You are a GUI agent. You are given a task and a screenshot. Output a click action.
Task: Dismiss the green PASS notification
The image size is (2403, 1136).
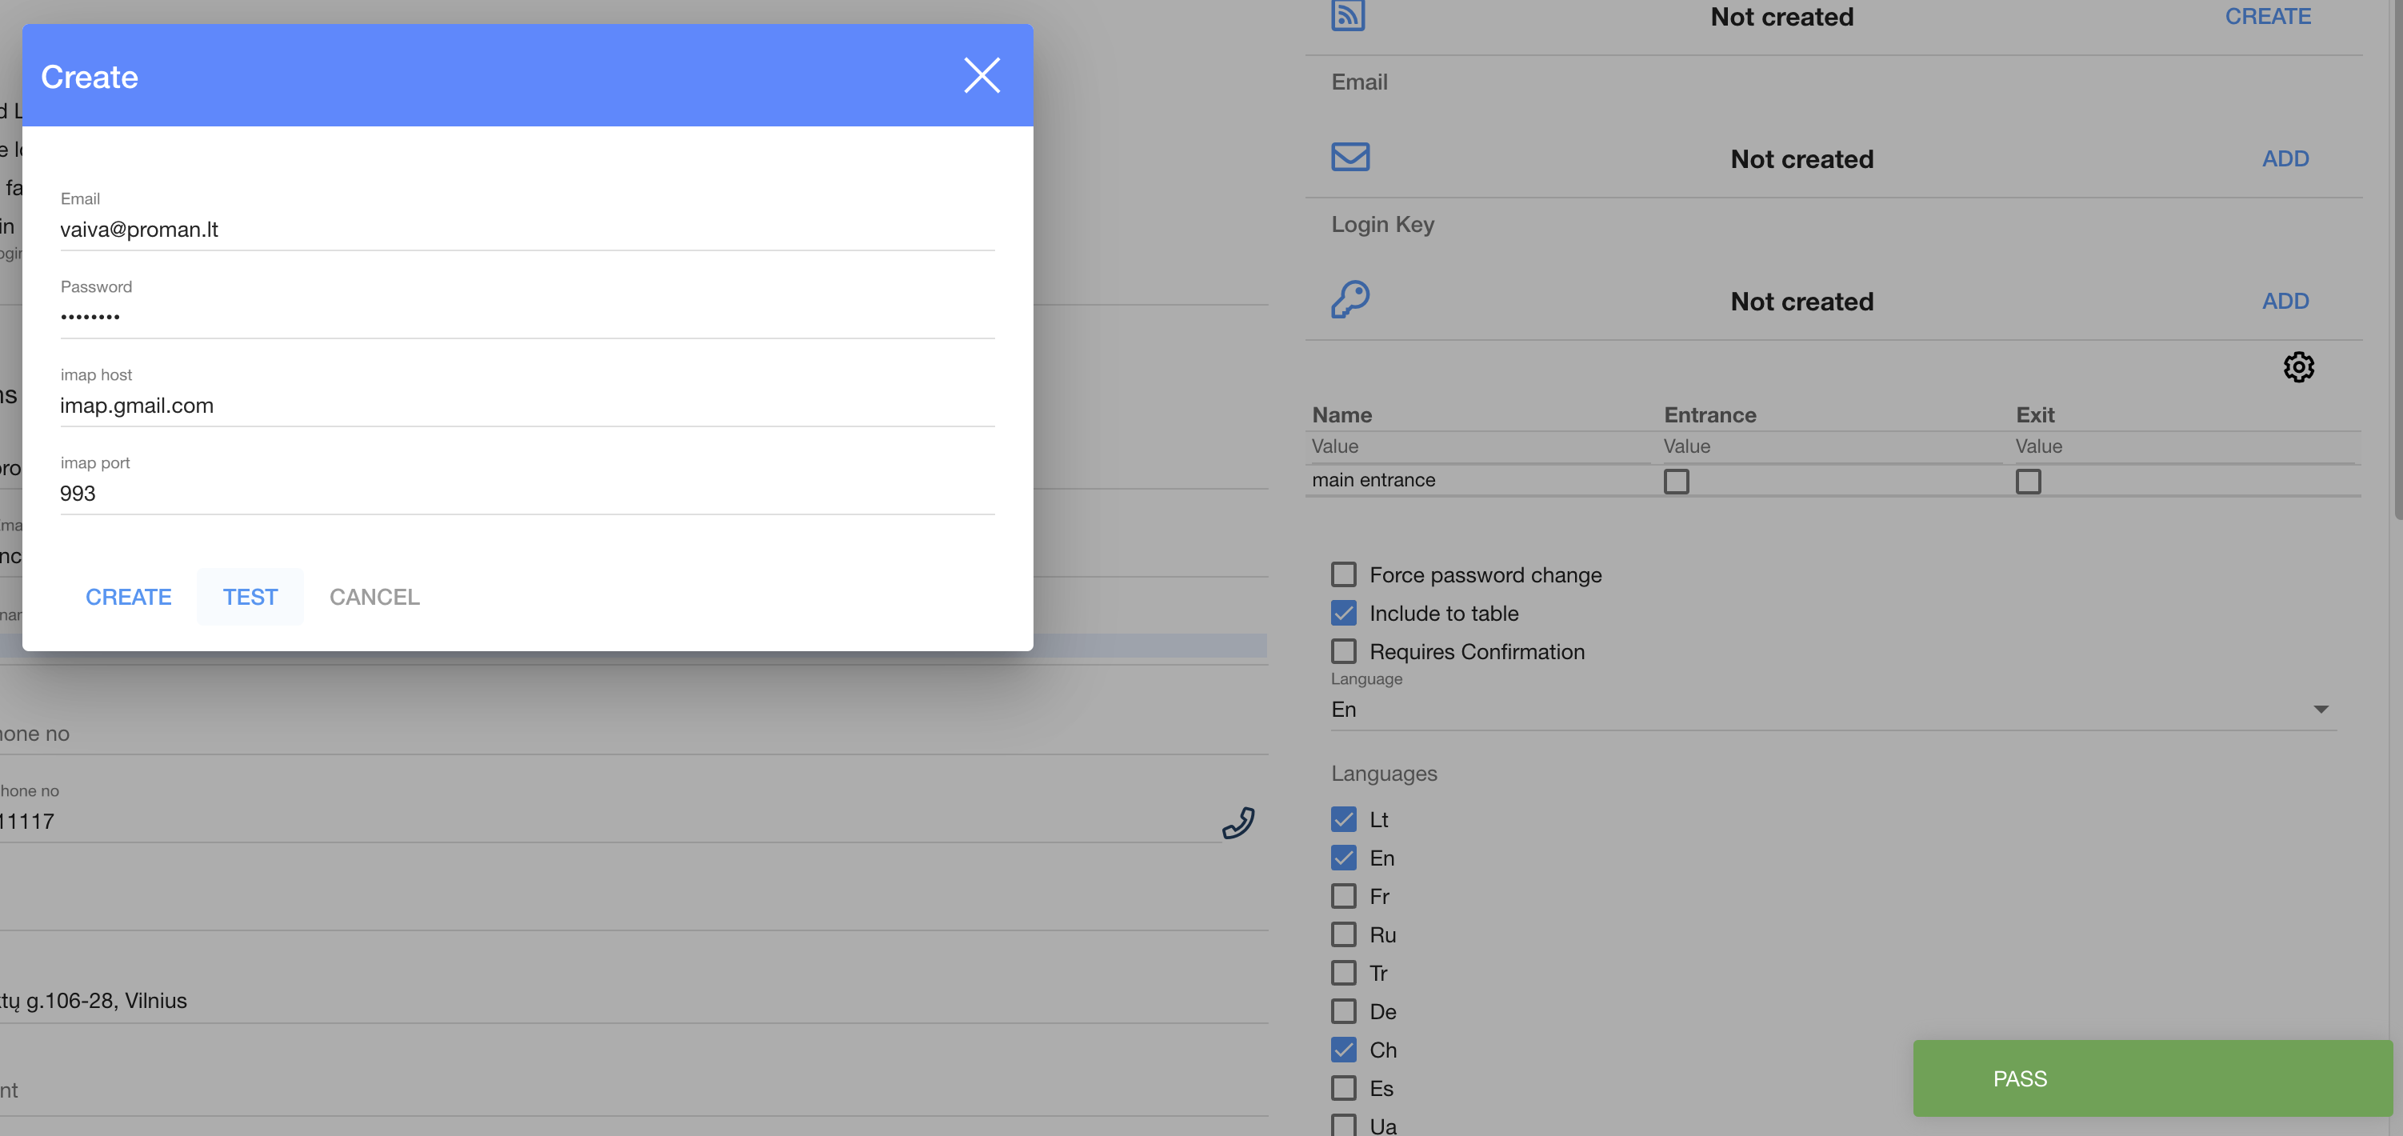pos(2151,1078)
